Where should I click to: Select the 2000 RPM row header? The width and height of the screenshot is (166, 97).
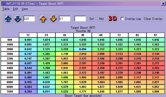coord(10,49)
